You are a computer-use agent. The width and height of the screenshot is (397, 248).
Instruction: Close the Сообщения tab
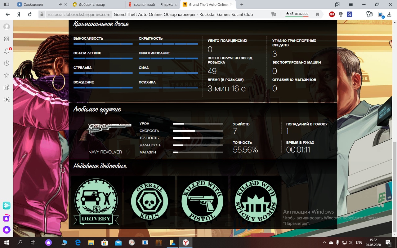pos(66,5)
